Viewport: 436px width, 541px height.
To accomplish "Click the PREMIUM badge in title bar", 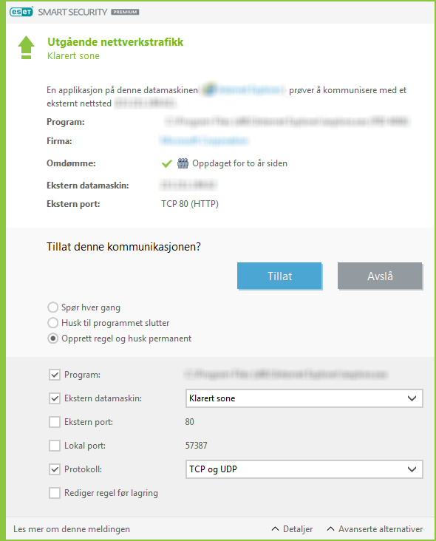I will pyautogui.click(x=125, y=12).
